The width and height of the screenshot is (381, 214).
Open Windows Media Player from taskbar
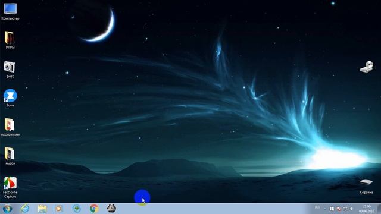coord(59,209)
